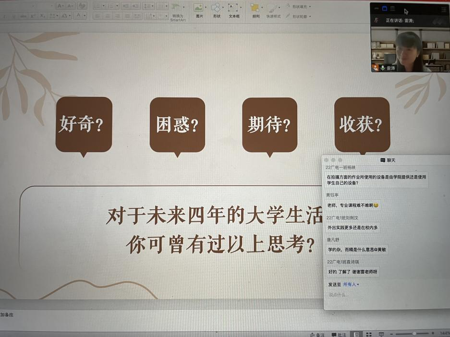Open the send-to 所有人 recipient dropdown
The height and width of the screenshot is (337, 450).
point(351,285)
